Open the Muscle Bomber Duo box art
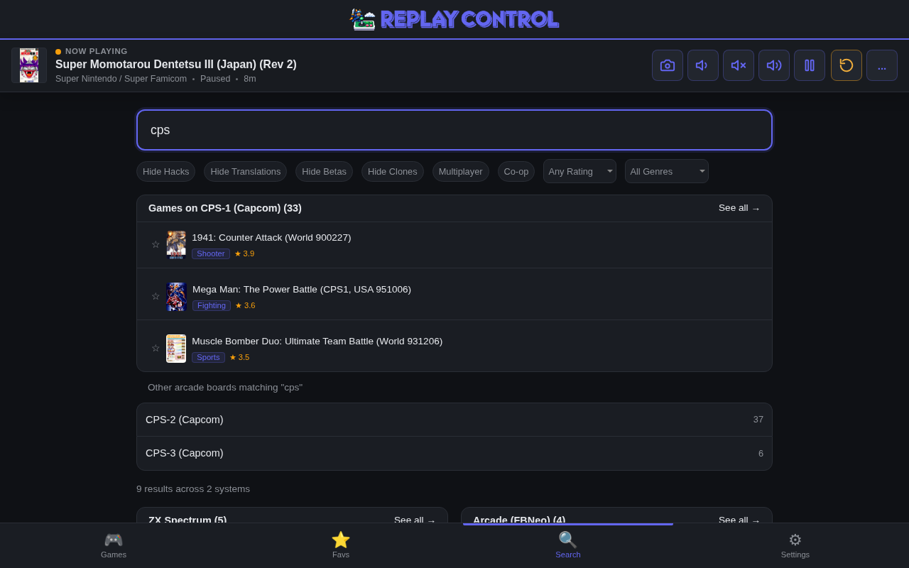Viewport: 909px width, 568px height. tap(176, 349)
